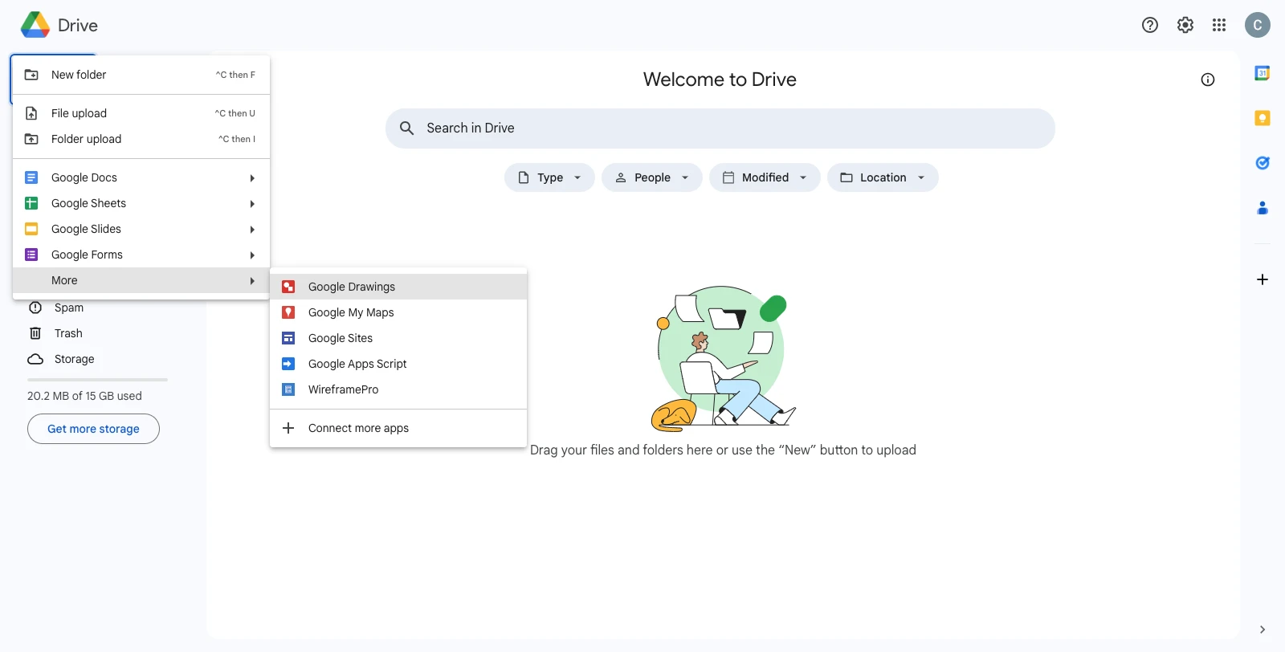Click the 20.2 MB of 15 GB used text
The width and height of the screenshot is (1285, 652).
pyautogui.click(x=84, y=396)
